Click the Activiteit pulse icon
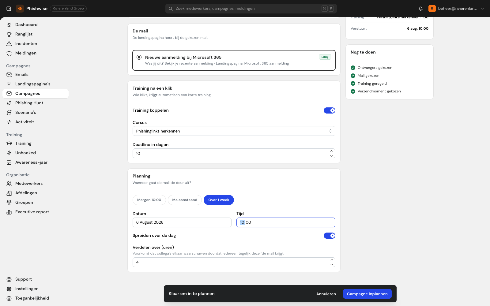The height and width of the screenshot is (306, 490). (9, 122)
